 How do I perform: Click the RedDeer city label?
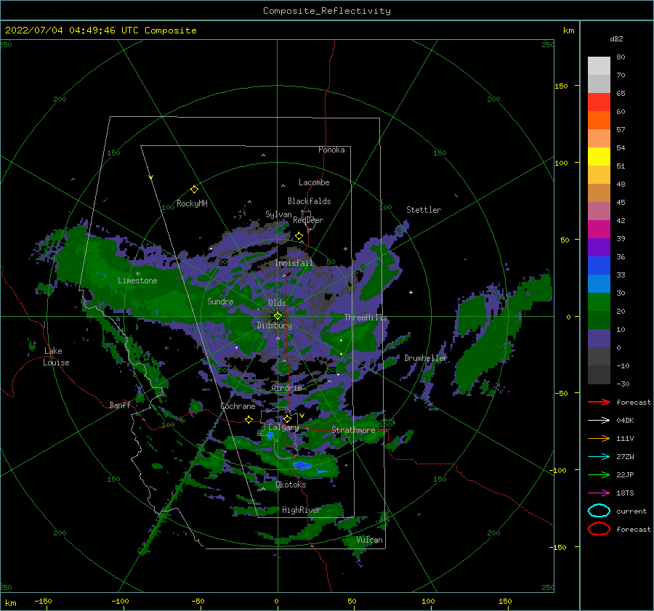[308, 220]
